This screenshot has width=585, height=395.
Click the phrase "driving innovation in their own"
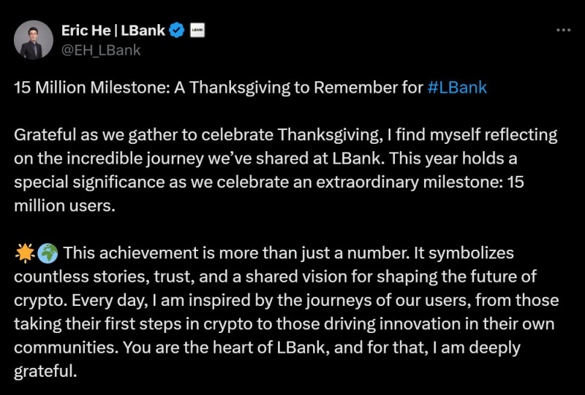click(x=410, y=324)
